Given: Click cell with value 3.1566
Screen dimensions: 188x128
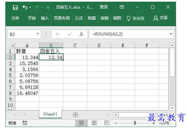Looking at the screenshot, I should tap(27, 69).
